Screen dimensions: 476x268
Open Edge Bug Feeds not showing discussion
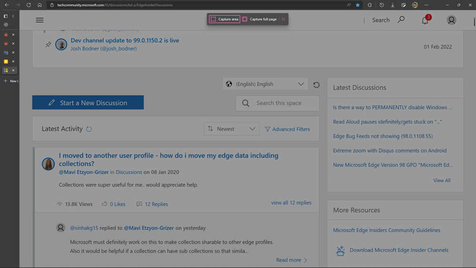point(383,136)
